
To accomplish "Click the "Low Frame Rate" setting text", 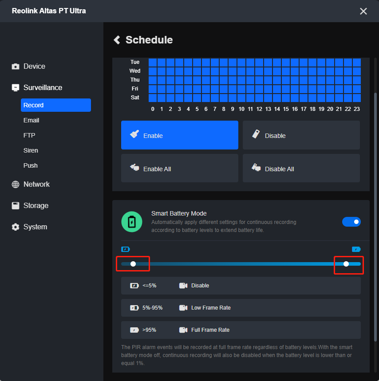I will pos(211,308).
